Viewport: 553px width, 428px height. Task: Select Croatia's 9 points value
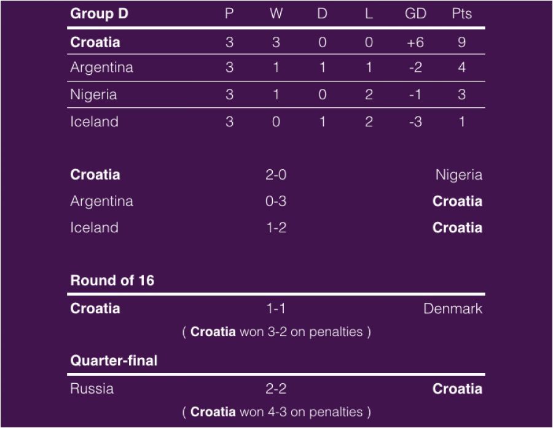coord(461,42)
